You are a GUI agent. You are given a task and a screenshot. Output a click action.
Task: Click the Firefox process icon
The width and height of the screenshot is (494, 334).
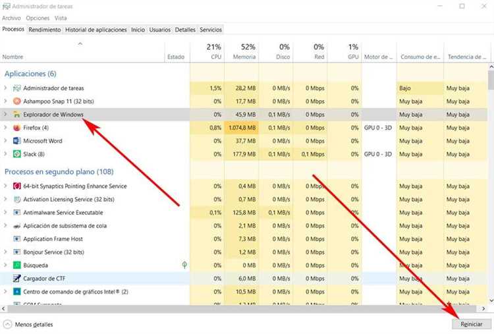(x=16, y=128)
